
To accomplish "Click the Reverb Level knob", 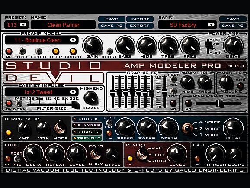I will point(177,154).
